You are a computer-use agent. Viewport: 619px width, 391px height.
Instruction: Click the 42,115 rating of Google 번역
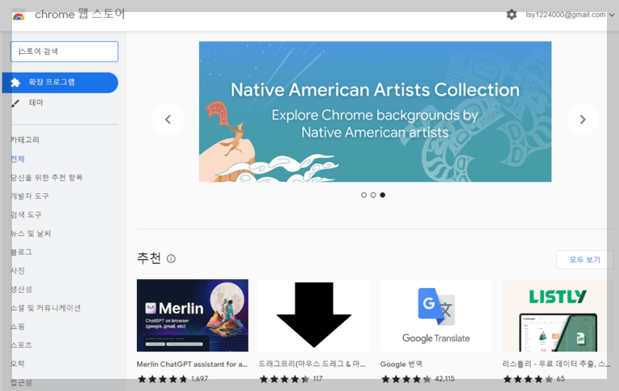point(418,379)
